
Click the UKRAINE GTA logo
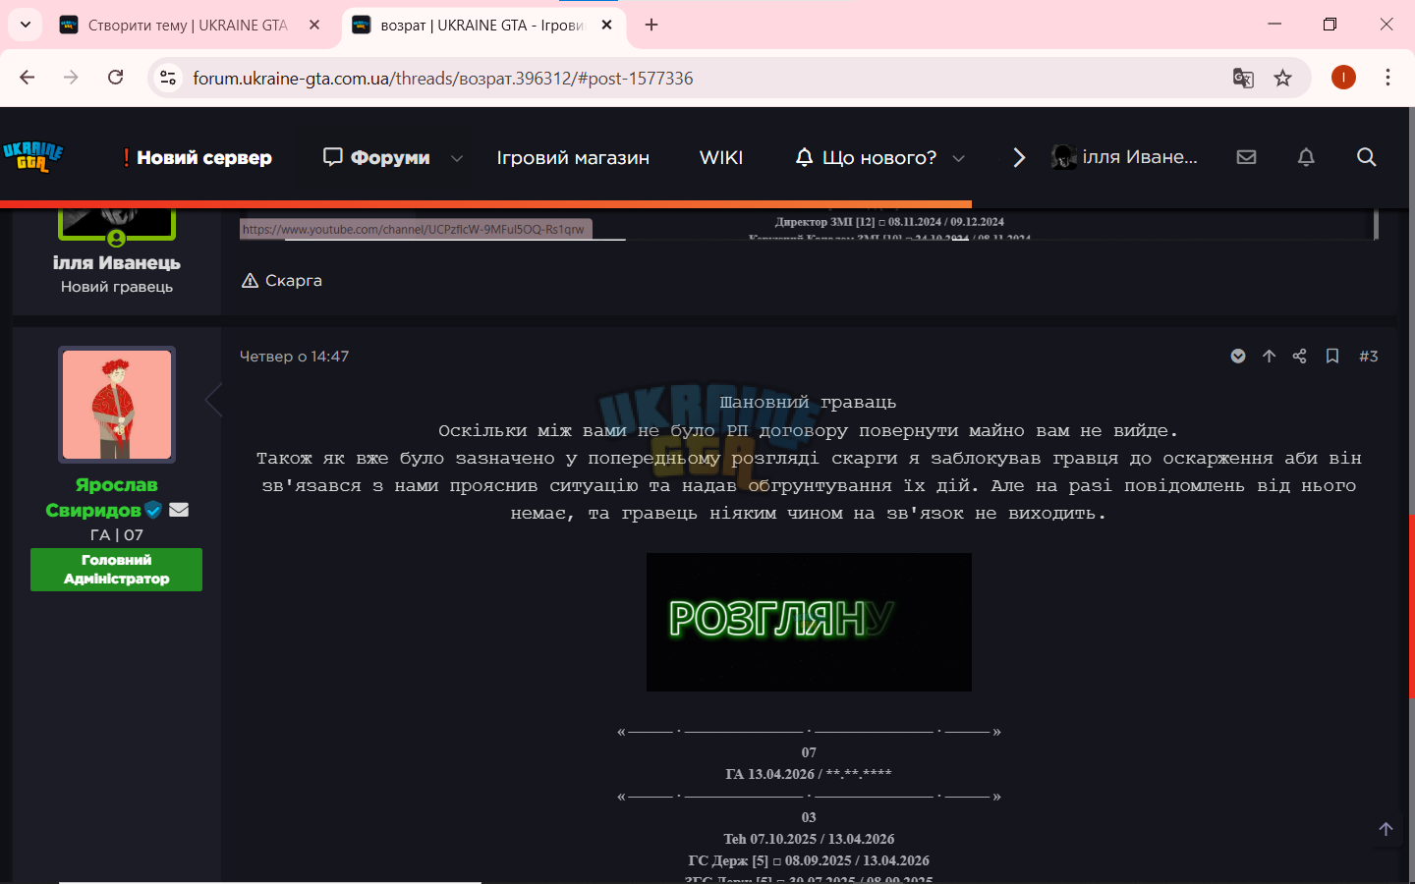33,156
